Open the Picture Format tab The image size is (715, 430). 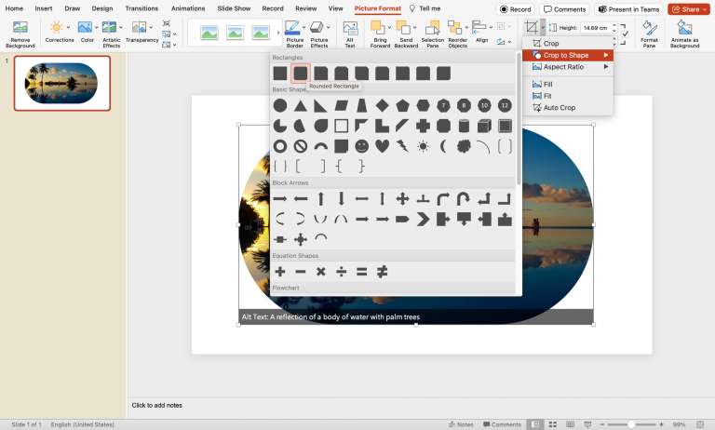(x=378, y=8)
